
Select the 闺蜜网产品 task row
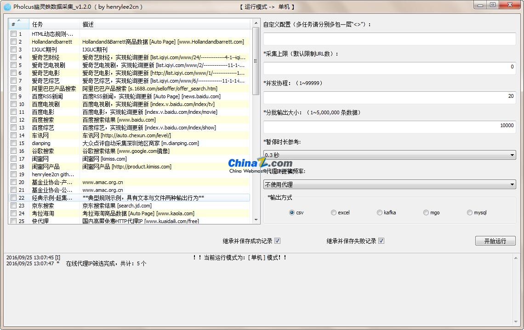click(x=129, y=167)
